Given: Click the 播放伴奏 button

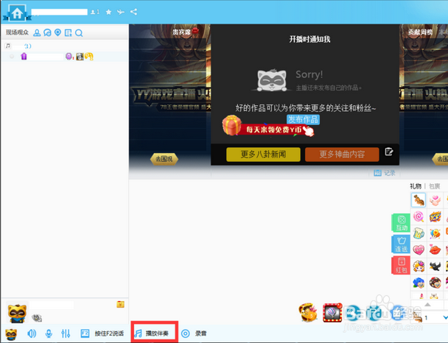Looking at the screenshot, I should pyautogui.click(x=155, y=332).
